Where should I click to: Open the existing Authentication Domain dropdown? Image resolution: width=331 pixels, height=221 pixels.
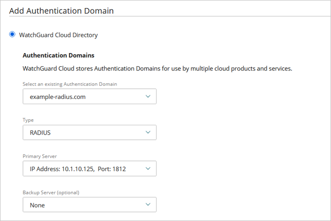click(90, 96)
